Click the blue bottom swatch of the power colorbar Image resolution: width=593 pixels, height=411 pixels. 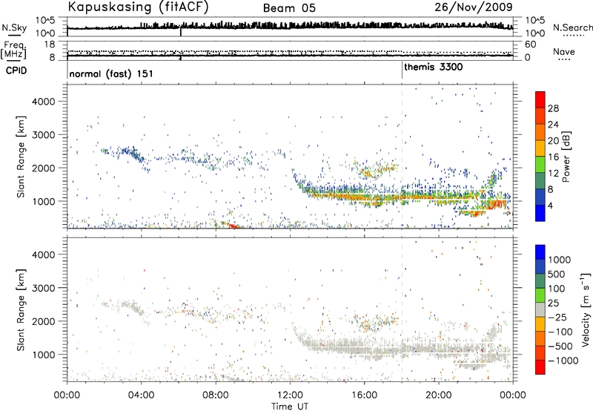(x=540, y=213)
